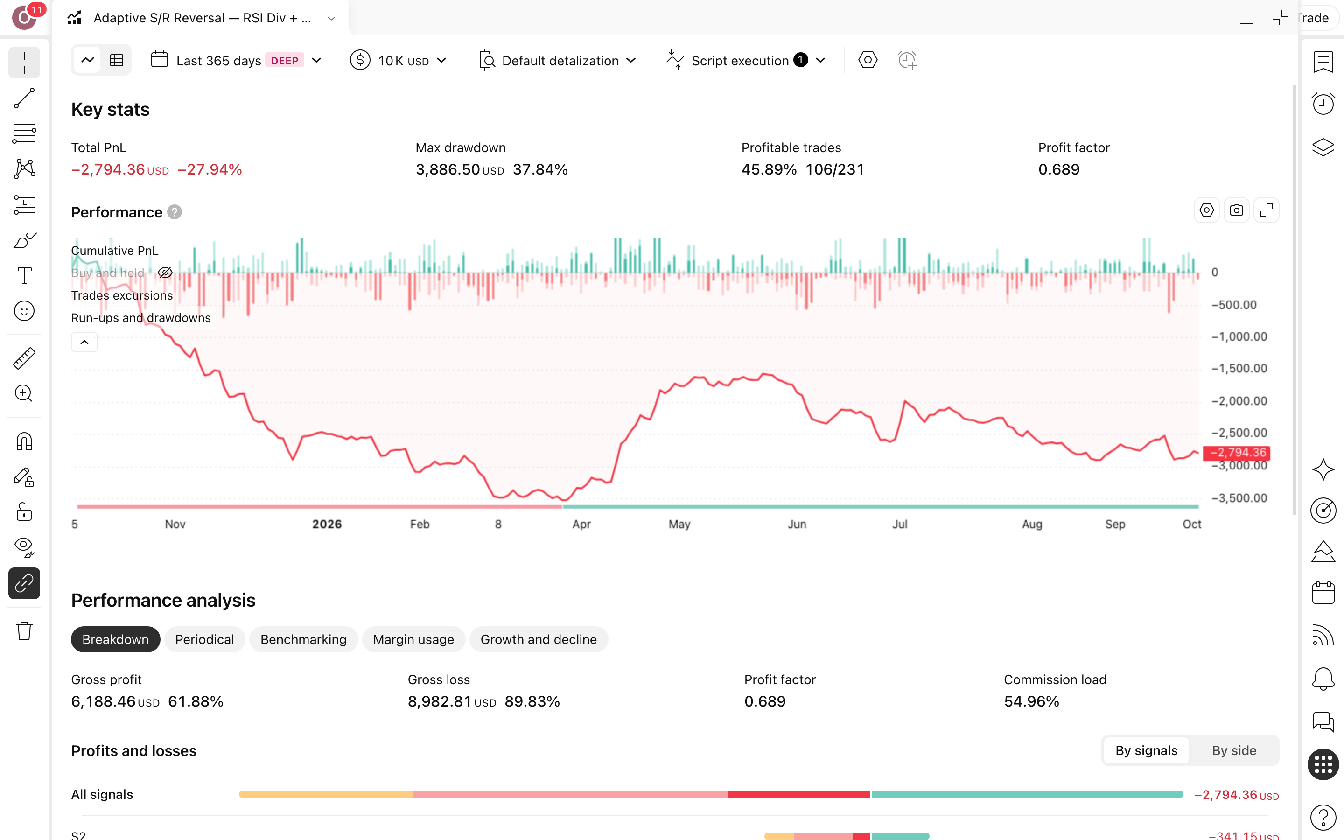Toggle magnet mode snapping
The height and width of the screenshot is (840, 1344).
click(x=24, y=441)
